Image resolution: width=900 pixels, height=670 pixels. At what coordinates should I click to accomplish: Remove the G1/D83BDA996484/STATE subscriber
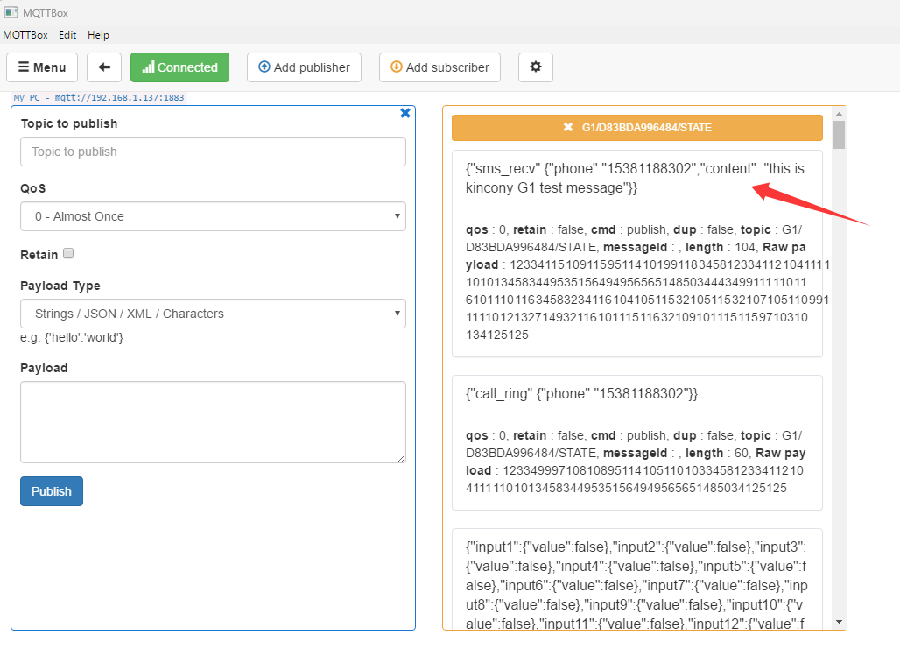click(568, 128)
